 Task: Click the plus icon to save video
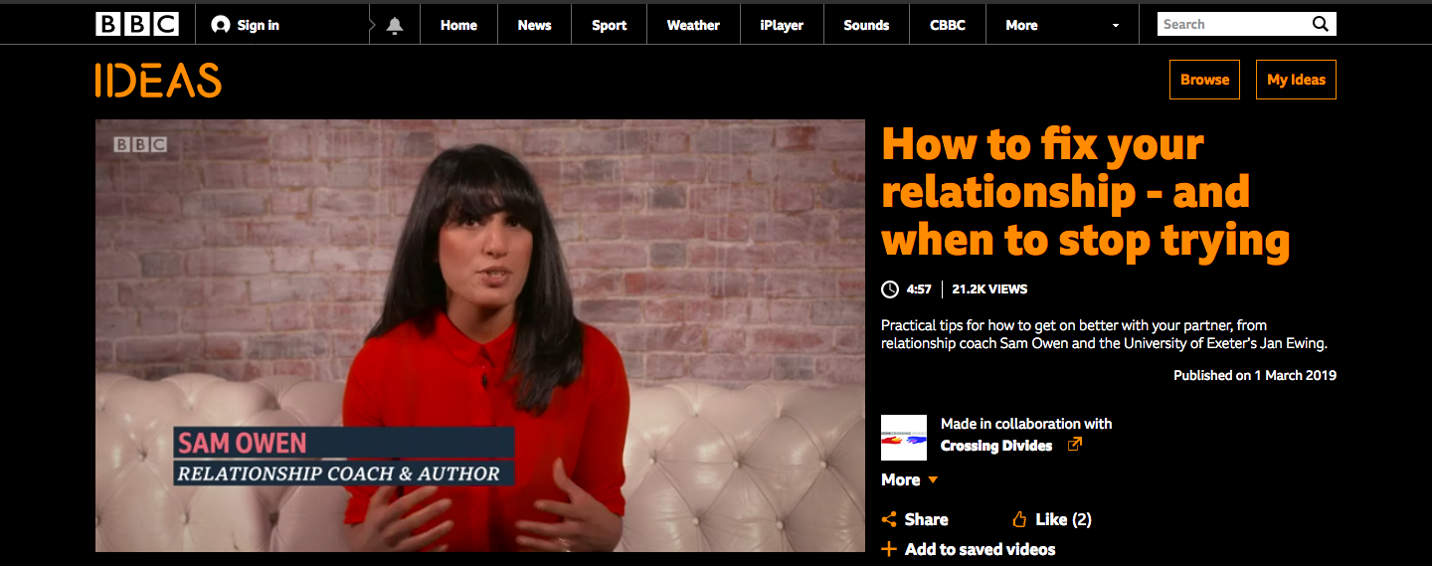889,549
